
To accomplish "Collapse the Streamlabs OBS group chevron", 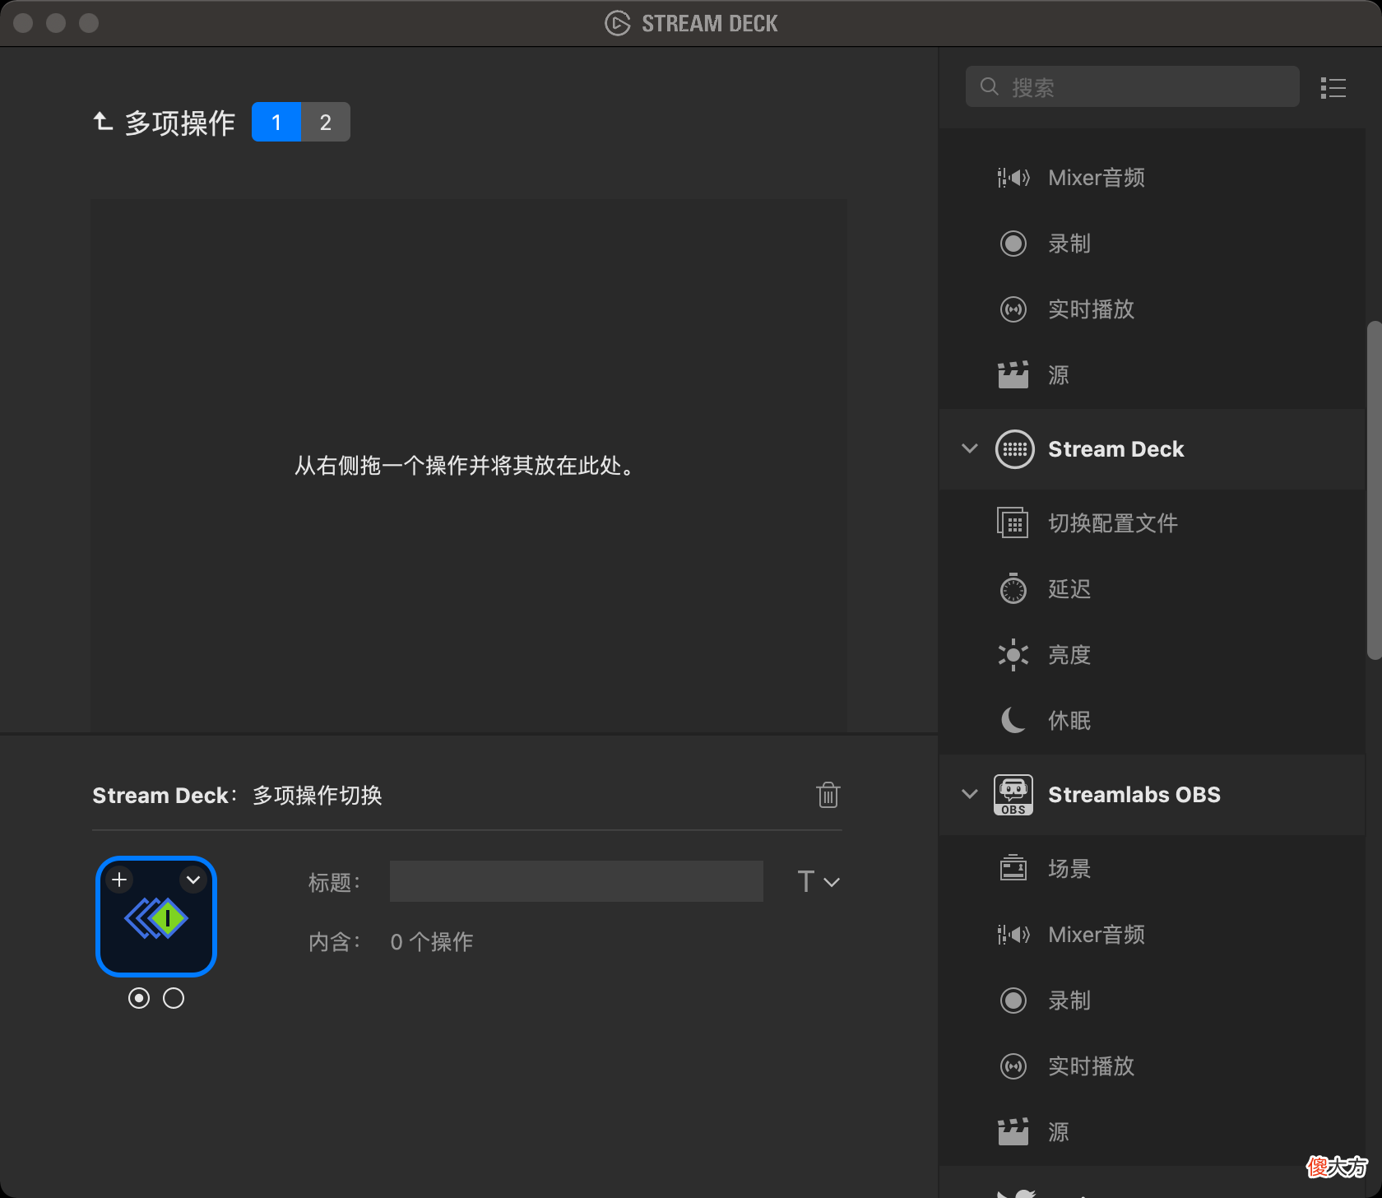I will click(970, 794).
